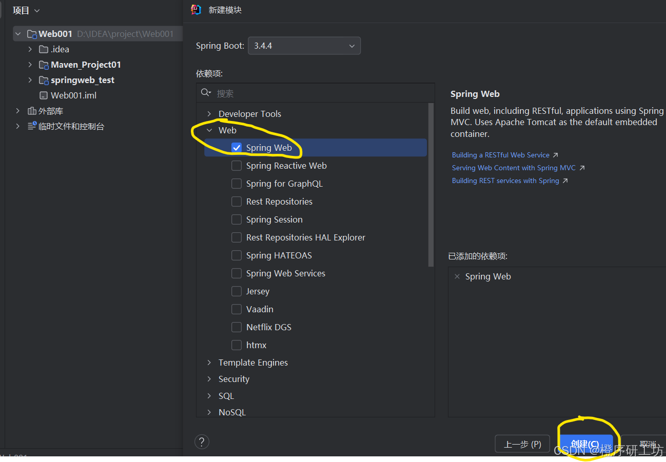666x462 pixels.
Task: Check the Vaadin dependency
Action: click(x=237, y=309)
